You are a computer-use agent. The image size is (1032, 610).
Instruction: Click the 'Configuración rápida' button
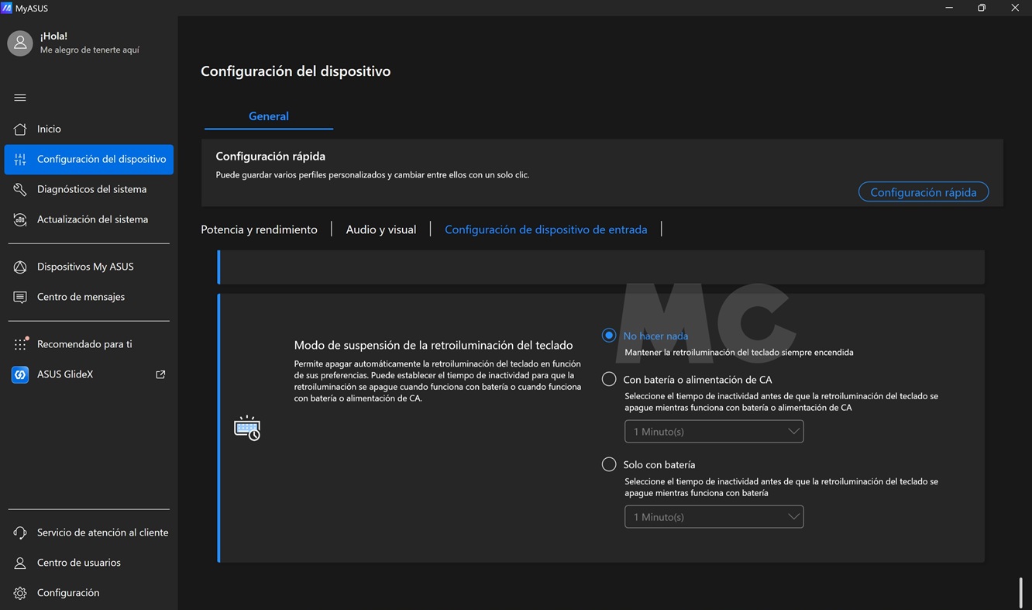pyautogui.click(x=923, y=192)
